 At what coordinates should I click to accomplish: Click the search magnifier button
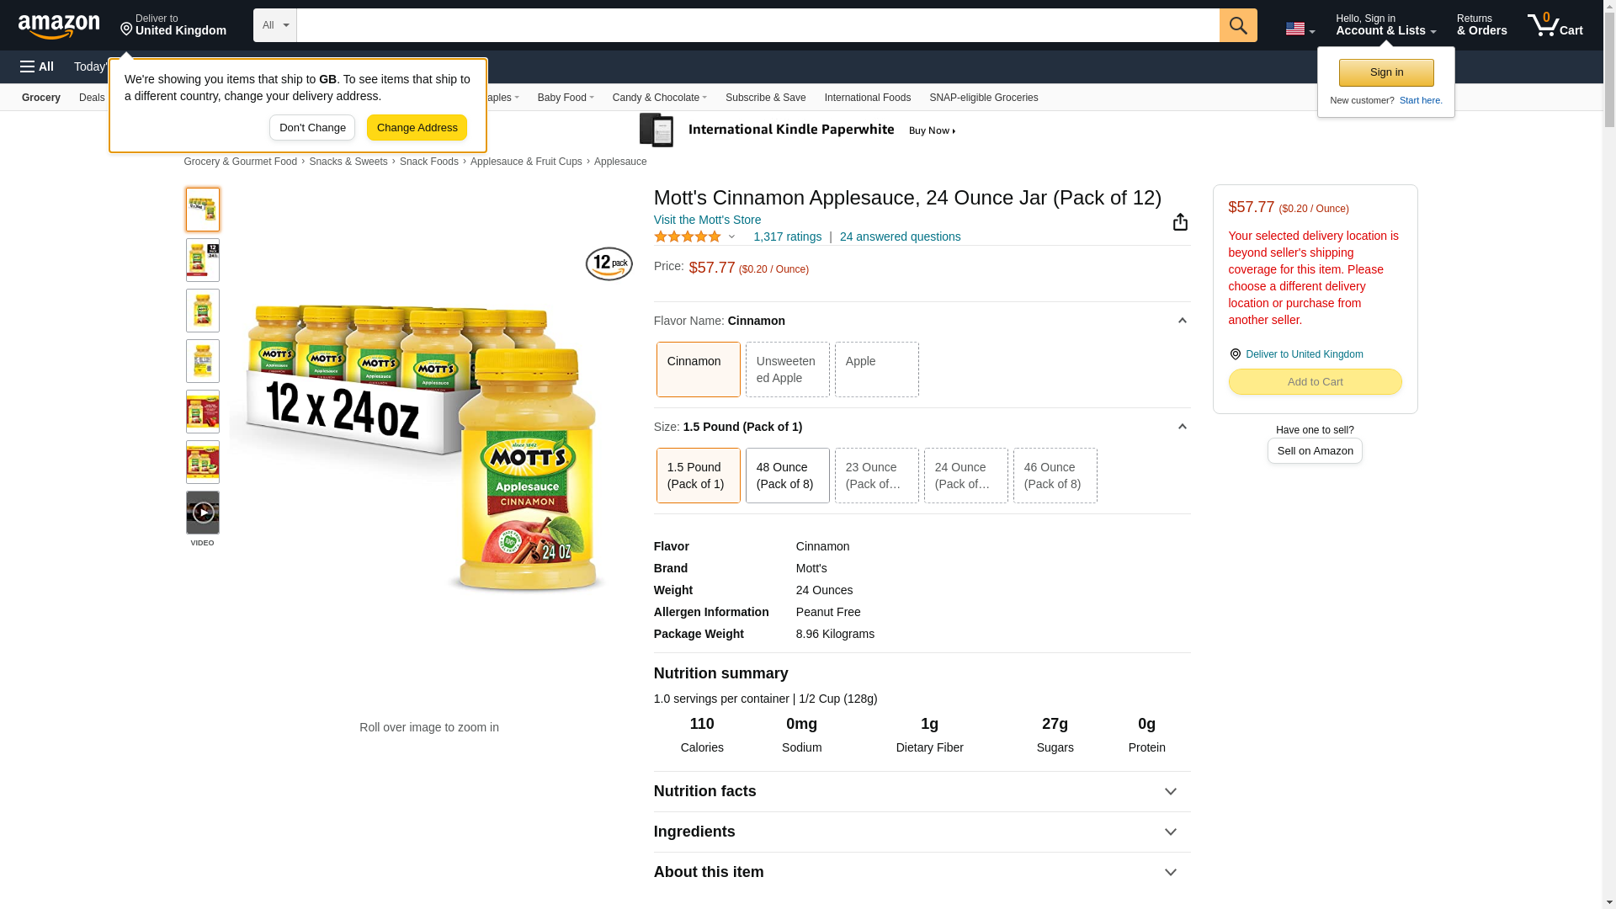coord(1237,25)
